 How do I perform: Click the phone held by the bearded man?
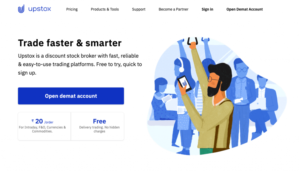pos(184,84)
